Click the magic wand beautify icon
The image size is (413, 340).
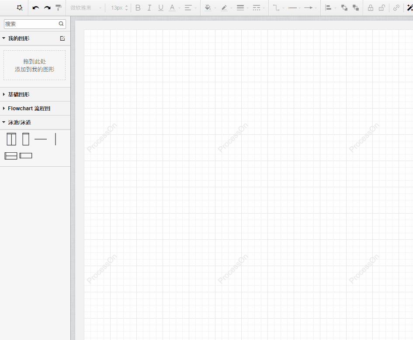(x=410, y=7)
